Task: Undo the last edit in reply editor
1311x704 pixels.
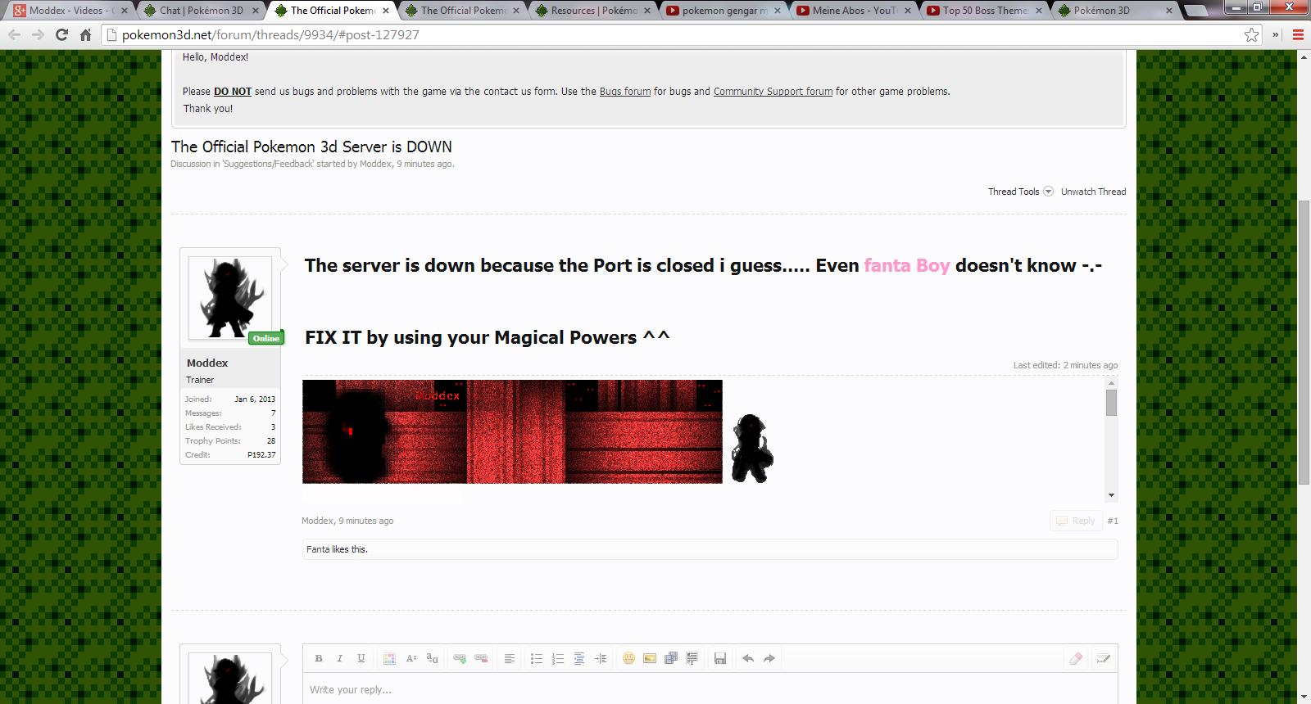Action: [748, 658]
